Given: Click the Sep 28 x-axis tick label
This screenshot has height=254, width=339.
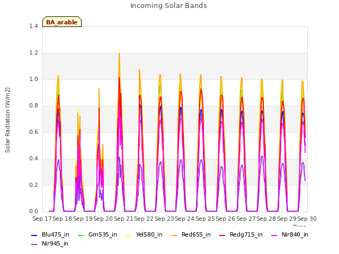Looking at the screenshot, I should point(266,219).
